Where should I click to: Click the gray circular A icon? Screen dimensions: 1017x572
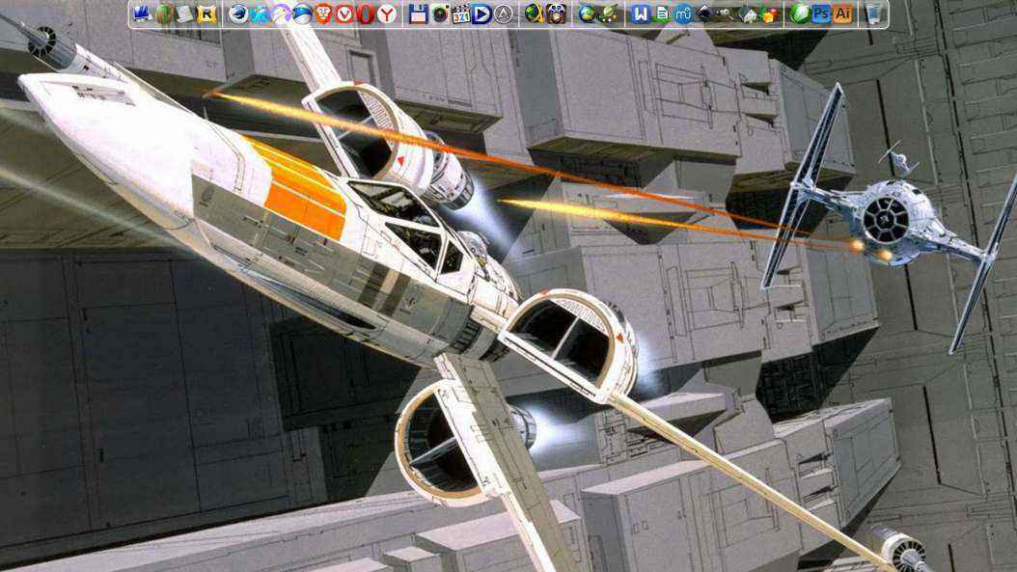click(x=504, y=14)
